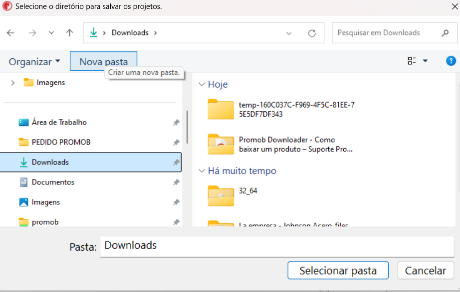This screenshot has width=460, height=292.
Task: Collapse the Há muito tempo group
Action: 202,171
